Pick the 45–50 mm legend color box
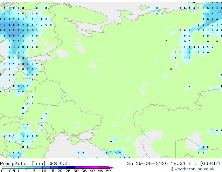Image resolution: width=222 pixels, height=172 pixels. coord(103,167)
